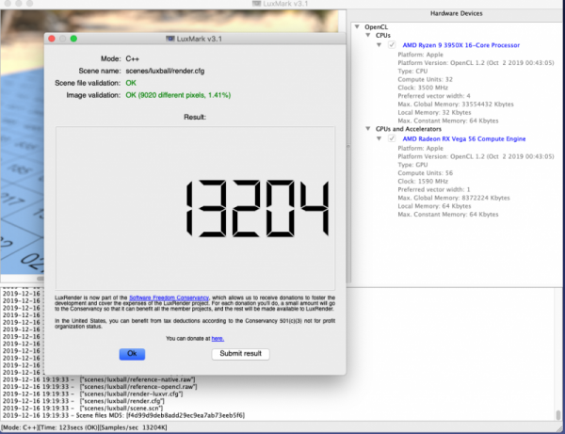Screen dimensions: 565x434
Task: Click the Hardware Devices panel header
Action: (456, 14)
